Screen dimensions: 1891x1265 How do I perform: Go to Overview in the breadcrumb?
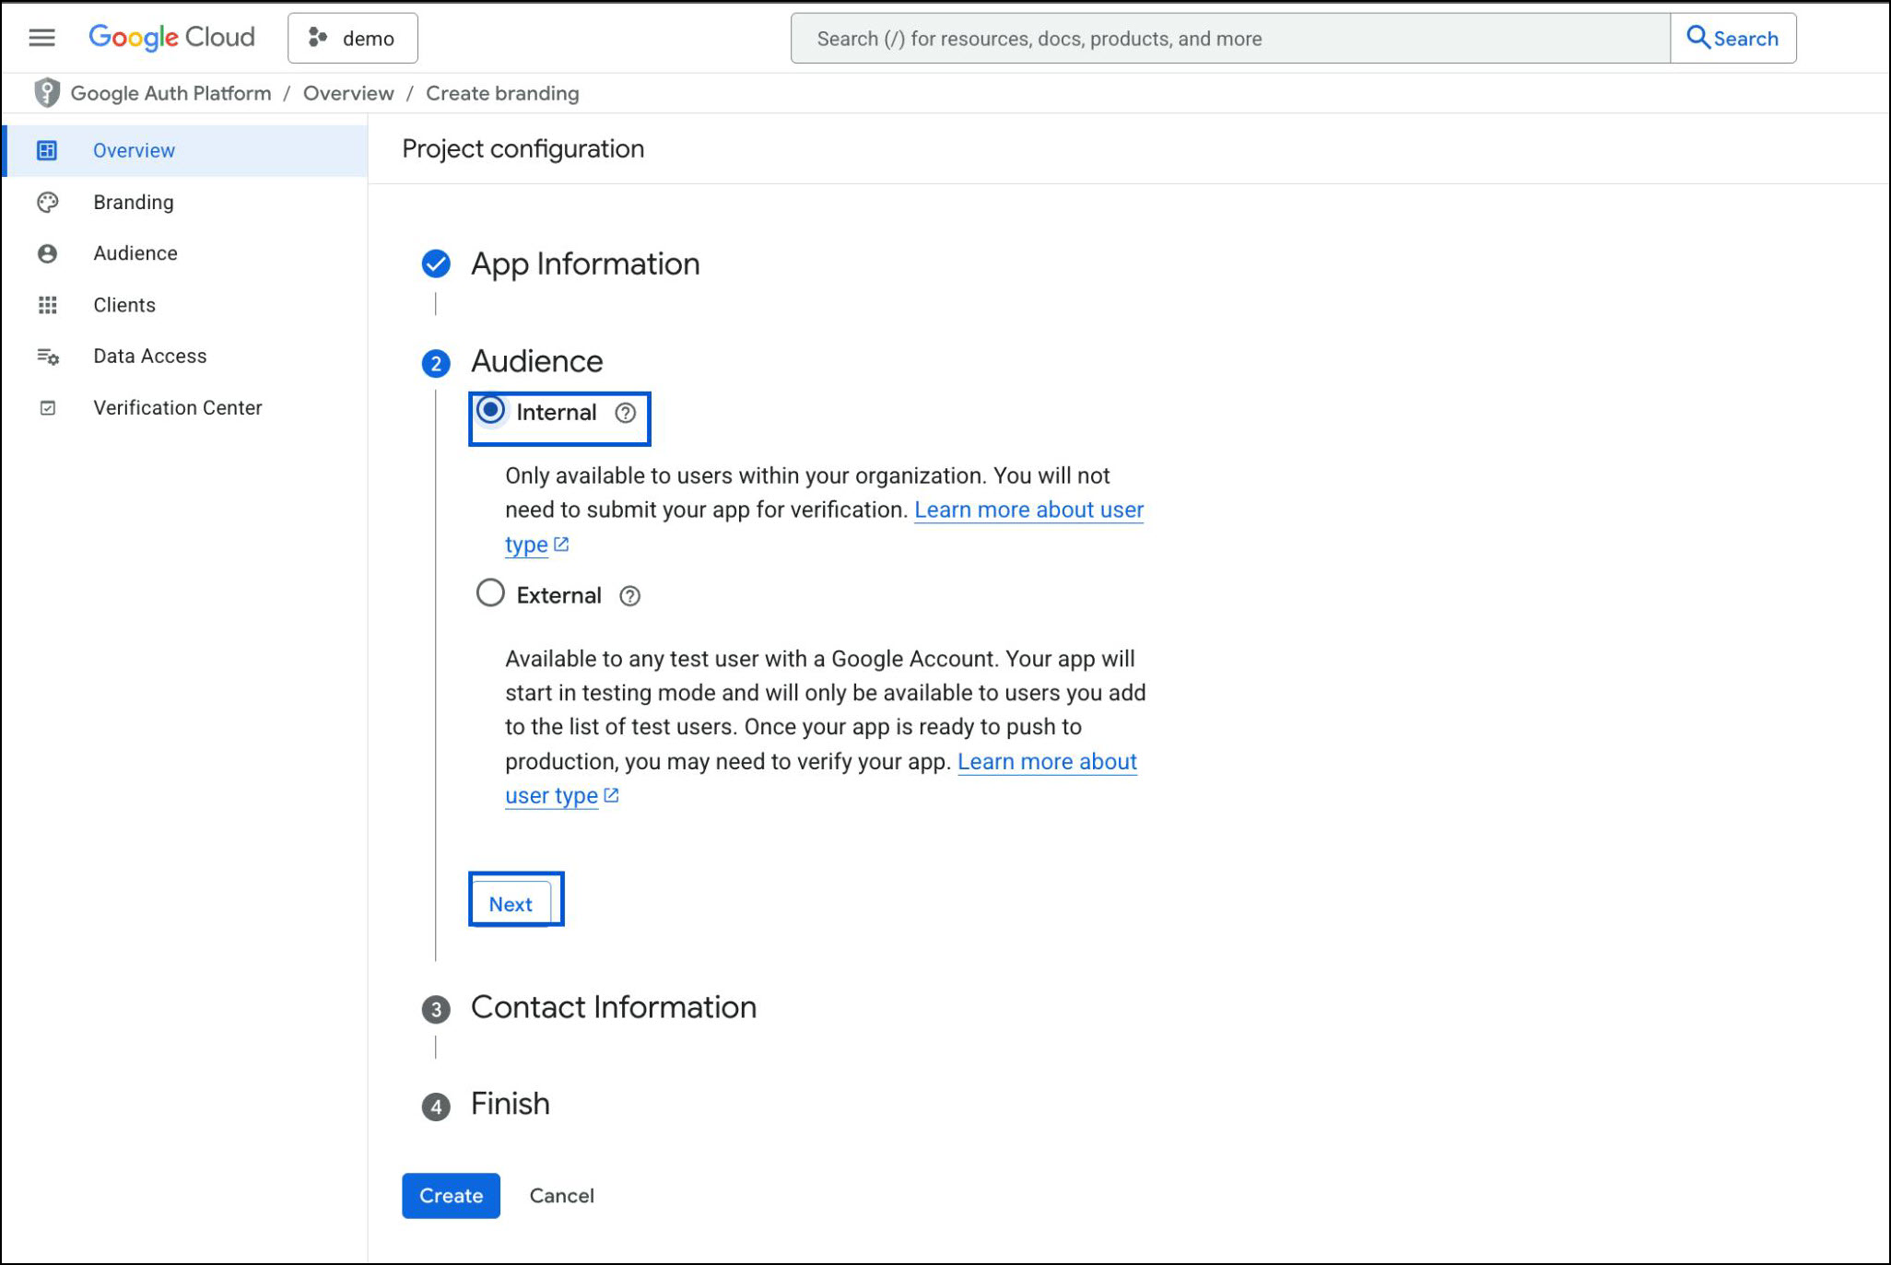tap(347, 93)
